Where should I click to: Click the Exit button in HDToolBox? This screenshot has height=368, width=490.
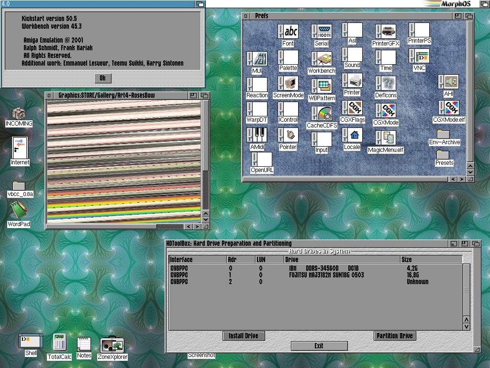coord(319,346)
